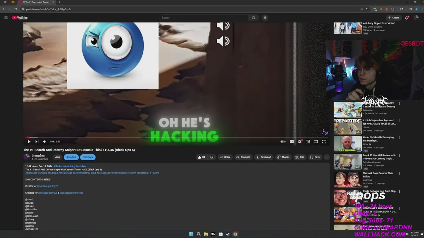The height and width of the screenshot is (238, 424).
Task: Switch to the second pinned browser tab
Action: 13,2
